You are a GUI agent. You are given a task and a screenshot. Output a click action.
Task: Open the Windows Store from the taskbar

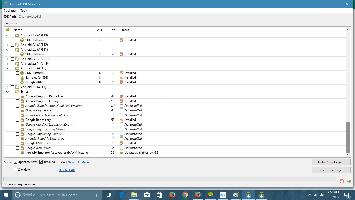click(x=159, y=195)
